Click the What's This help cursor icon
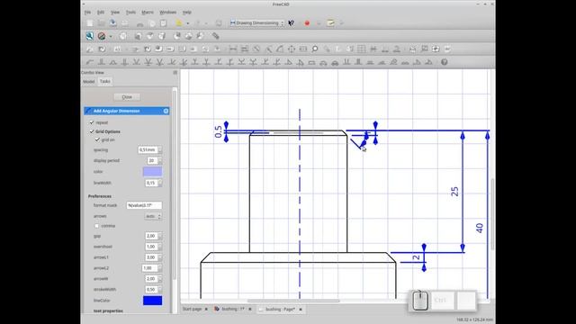Viewport: 576px width, 324px height. click(x=292, y=23)
